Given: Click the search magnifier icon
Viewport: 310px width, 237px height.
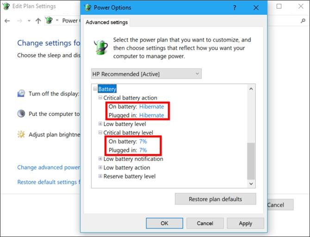Looking at the screenshot, I should point(303,21).
